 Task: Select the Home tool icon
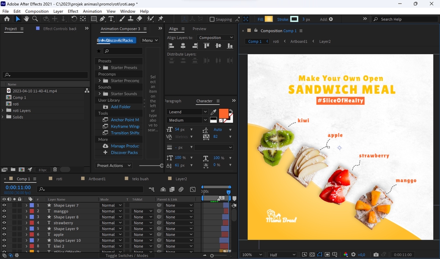7,19
